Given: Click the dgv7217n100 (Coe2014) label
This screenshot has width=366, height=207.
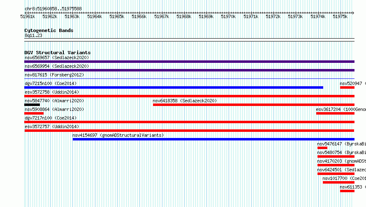Looking at the screenshot, I should (x=51, y=118).
